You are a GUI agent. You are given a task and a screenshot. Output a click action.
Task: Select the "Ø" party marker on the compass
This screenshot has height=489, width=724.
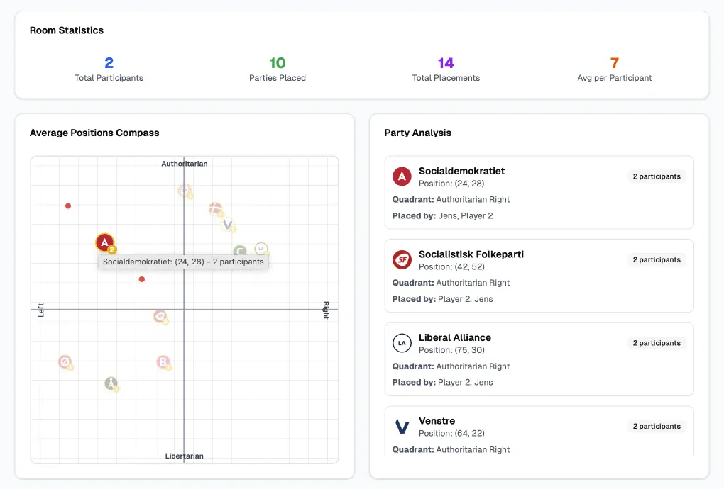65,362
